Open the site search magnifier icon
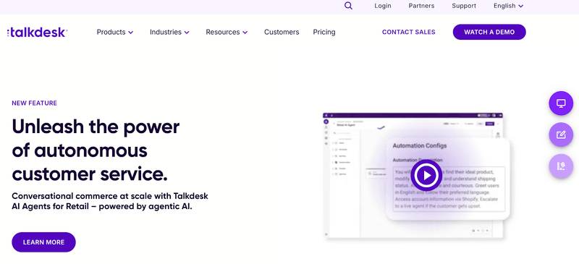The image size is (579, 264). [x=348, y=6]
